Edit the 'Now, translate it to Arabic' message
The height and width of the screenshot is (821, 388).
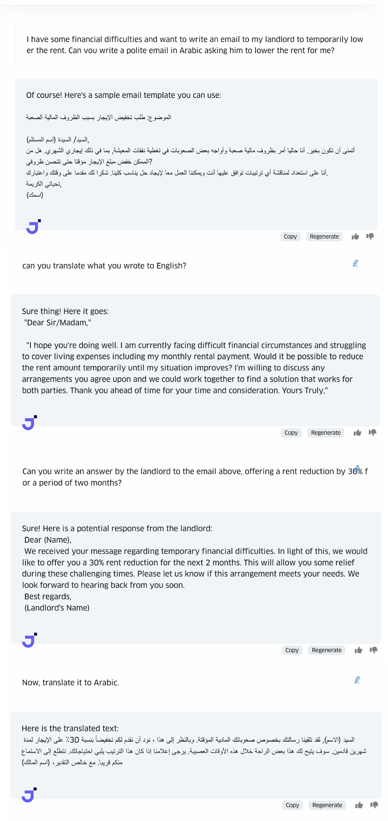click(x=357, y=680)
